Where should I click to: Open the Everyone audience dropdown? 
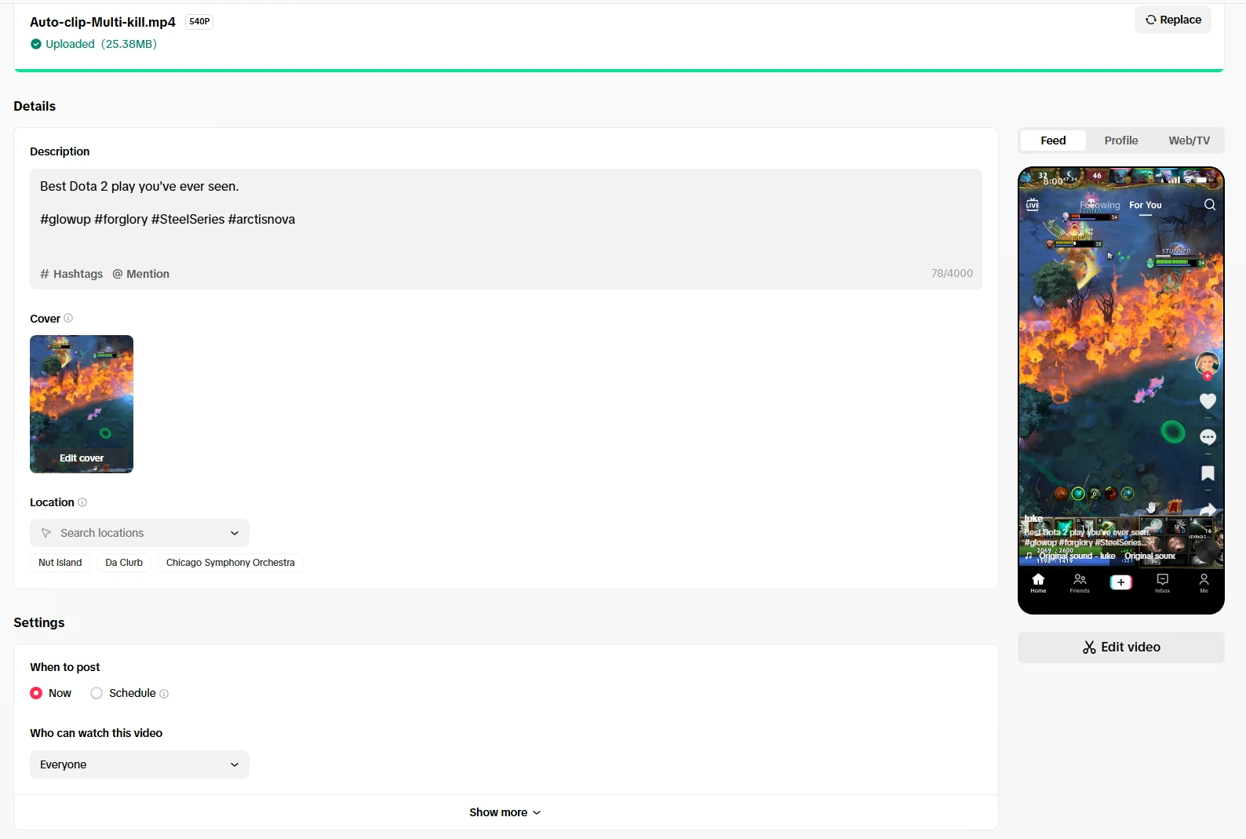point(140,764)
